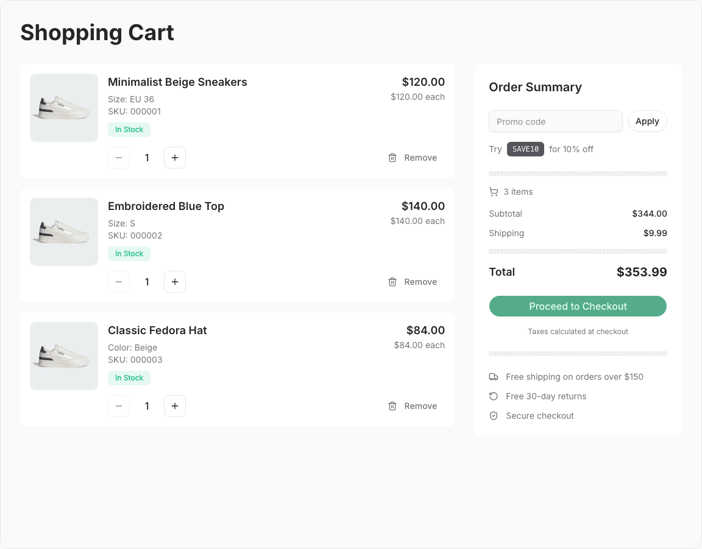Click the truck icon for free shipping

(494, 377)
